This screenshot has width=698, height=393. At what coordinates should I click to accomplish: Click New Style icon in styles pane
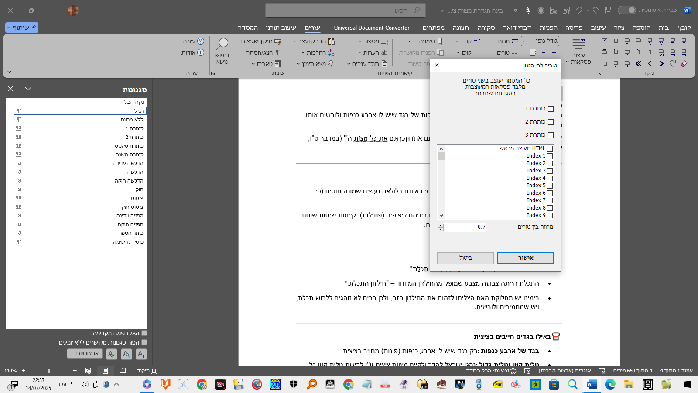(141, 354)
